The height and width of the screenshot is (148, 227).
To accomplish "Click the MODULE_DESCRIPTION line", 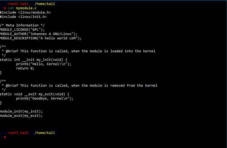I will click(x=41, y=38).
